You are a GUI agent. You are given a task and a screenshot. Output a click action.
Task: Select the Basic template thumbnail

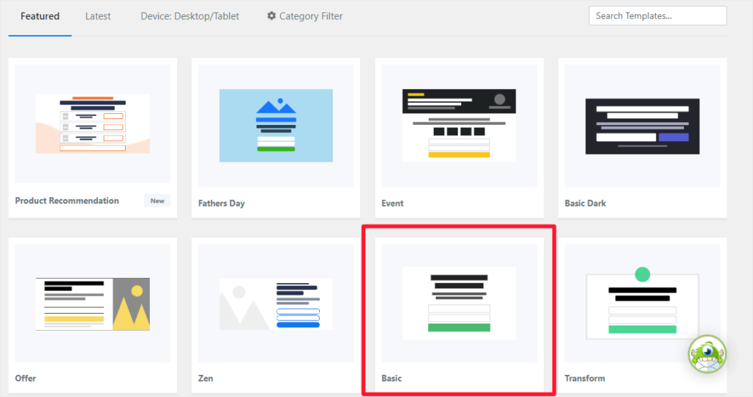(459, 303)
